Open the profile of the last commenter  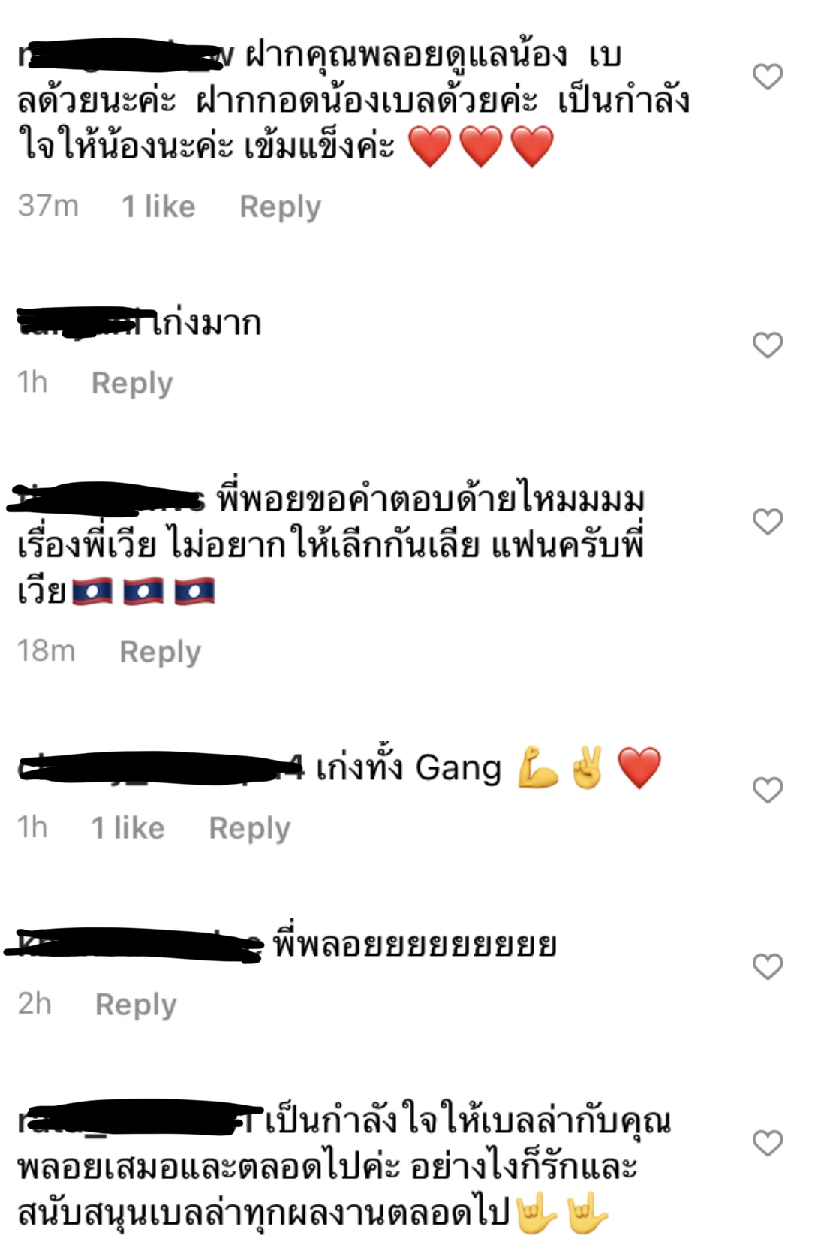pyautogui.click(x=140, y=1120)
